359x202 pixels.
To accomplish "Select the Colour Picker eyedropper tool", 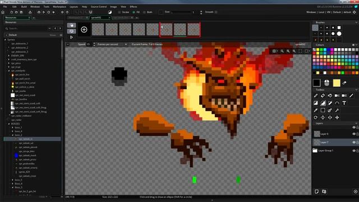I will click(316, 110).
